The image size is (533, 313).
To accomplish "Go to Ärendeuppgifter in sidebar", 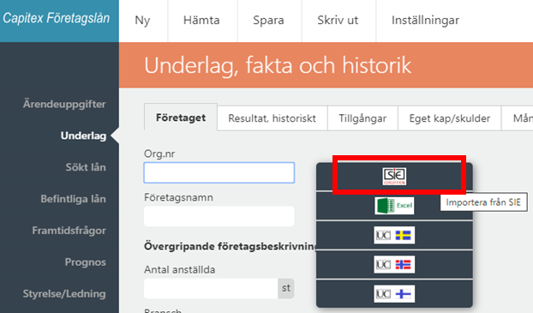I will pos(64,104).
